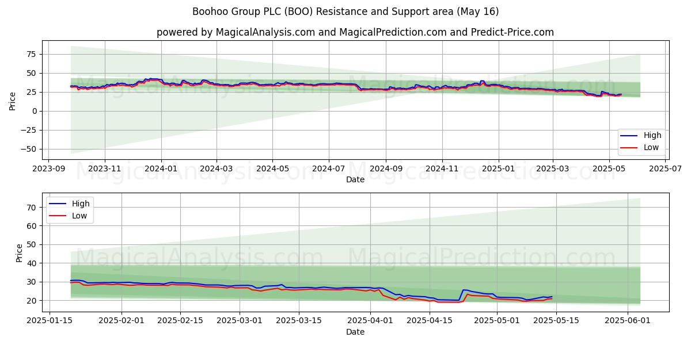This screenshot has width=691, height=345.
Task: Click the '2025-02-15' tick label
Action: (181, 321)
